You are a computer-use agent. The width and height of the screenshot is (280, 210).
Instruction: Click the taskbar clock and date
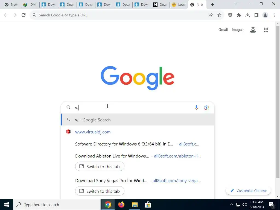(x=256, y=205)
